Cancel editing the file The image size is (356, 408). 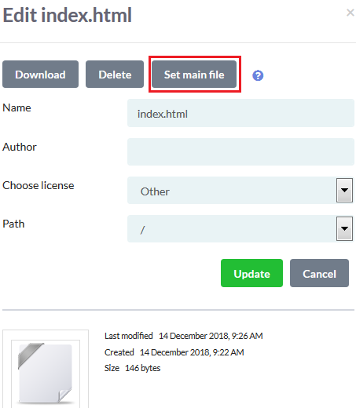coord(319,273)
